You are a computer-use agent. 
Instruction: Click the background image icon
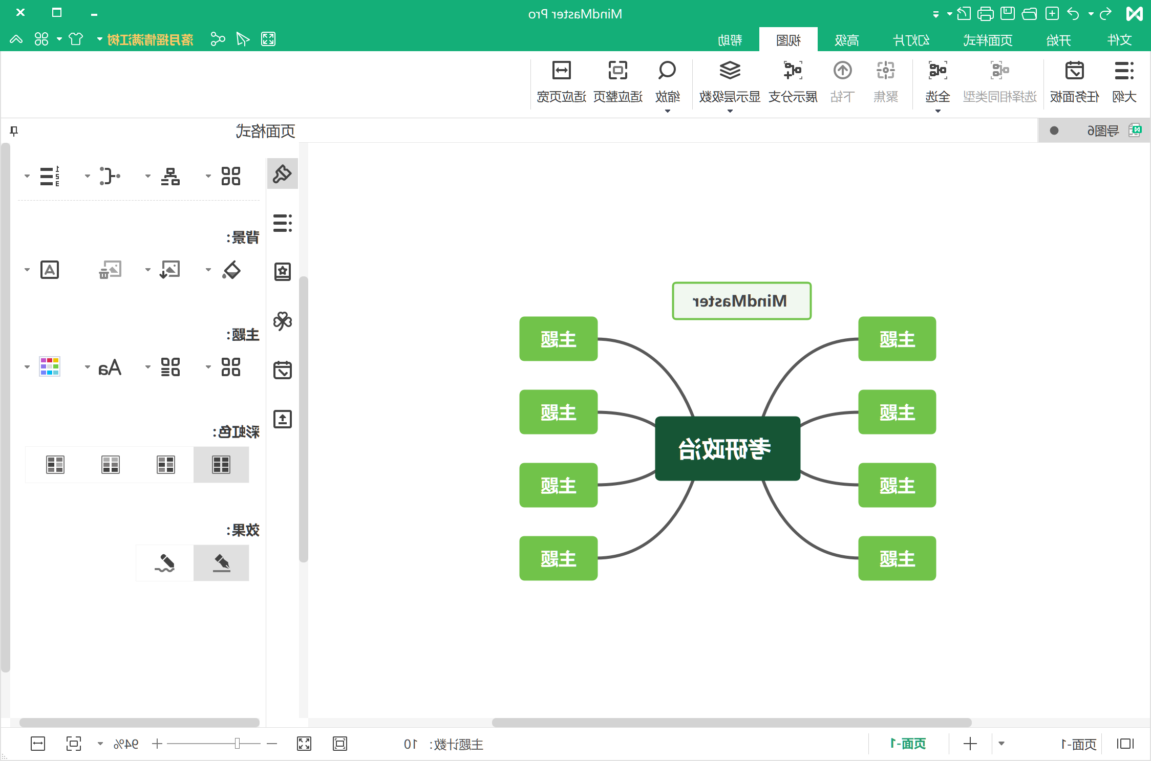[x=170, y=270]
